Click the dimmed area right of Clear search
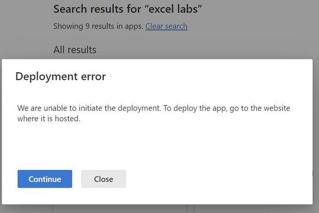Image resolution: width=319 pixels, height=213 pixels. point(249,26)
